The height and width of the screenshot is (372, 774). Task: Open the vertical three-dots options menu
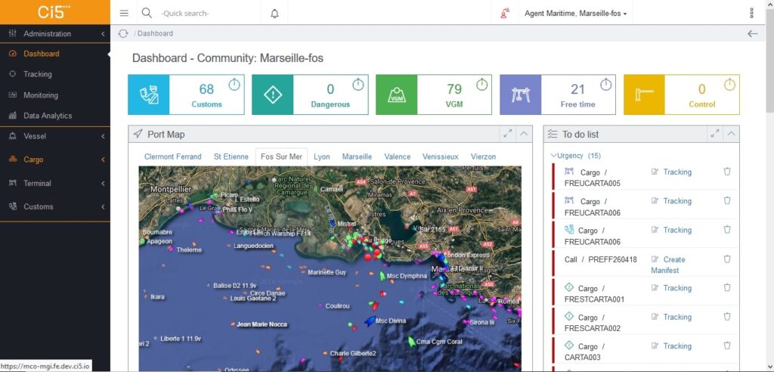tap(752, 14)
